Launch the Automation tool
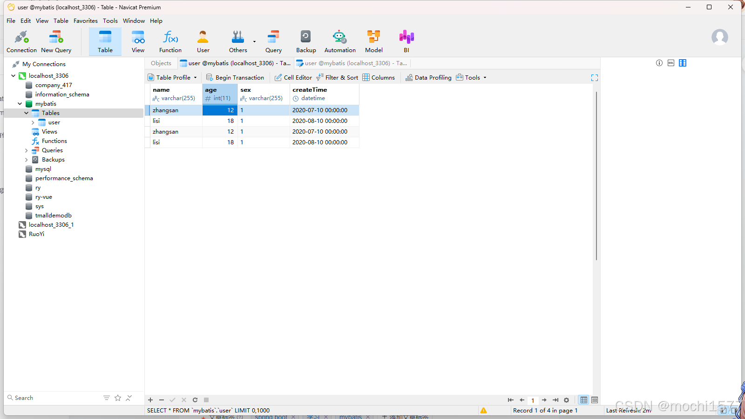Image resolution: width=745 pixels, height=419 pixels. 339,41
